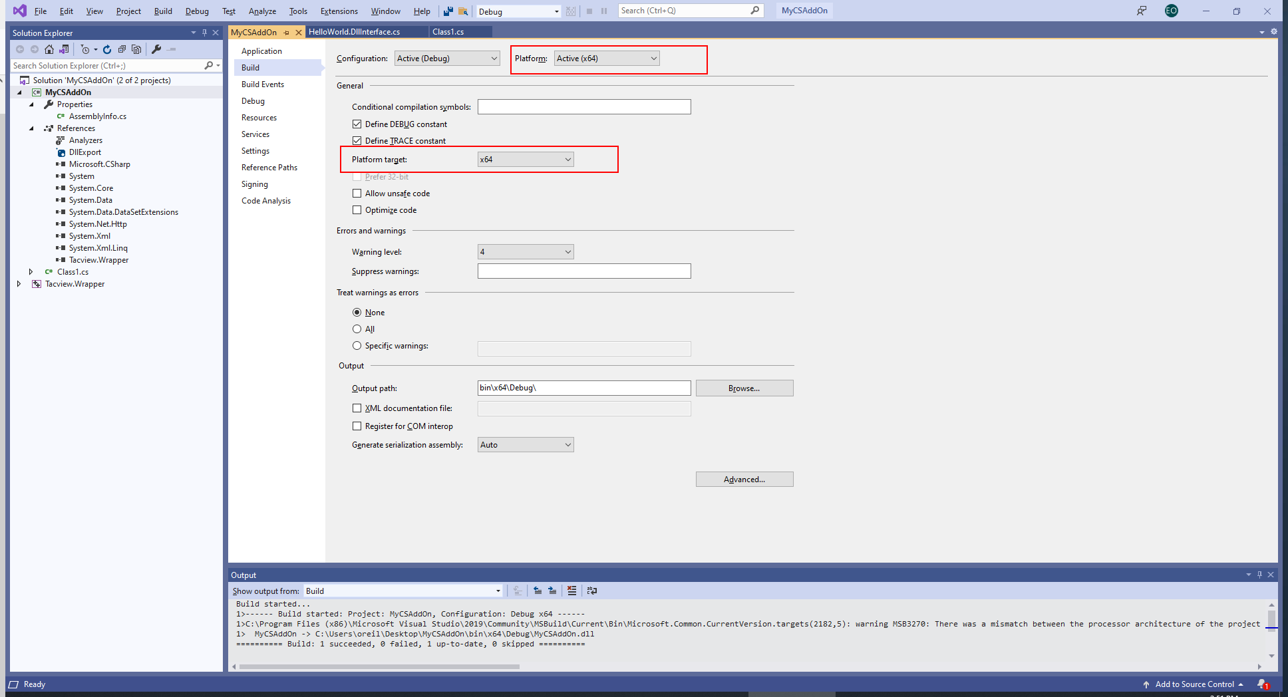
Task: Open the Warning level dropdown
Action: click(x=526, y=252)
